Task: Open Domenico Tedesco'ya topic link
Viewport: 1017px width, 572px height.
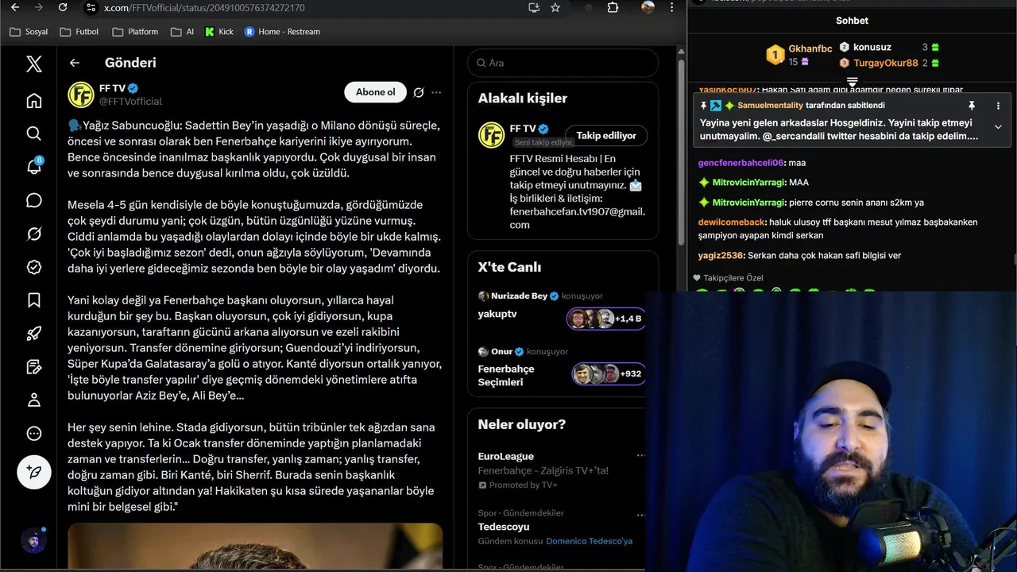Action: [590, 541]
